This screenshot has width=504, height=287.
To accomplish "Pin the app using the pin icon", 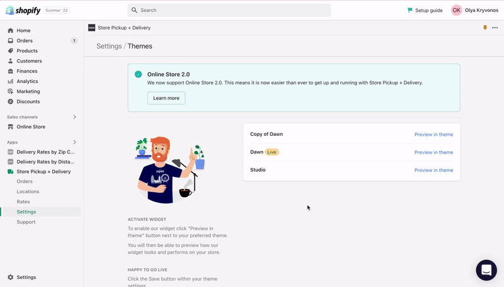I will click(x=485, y=28).
